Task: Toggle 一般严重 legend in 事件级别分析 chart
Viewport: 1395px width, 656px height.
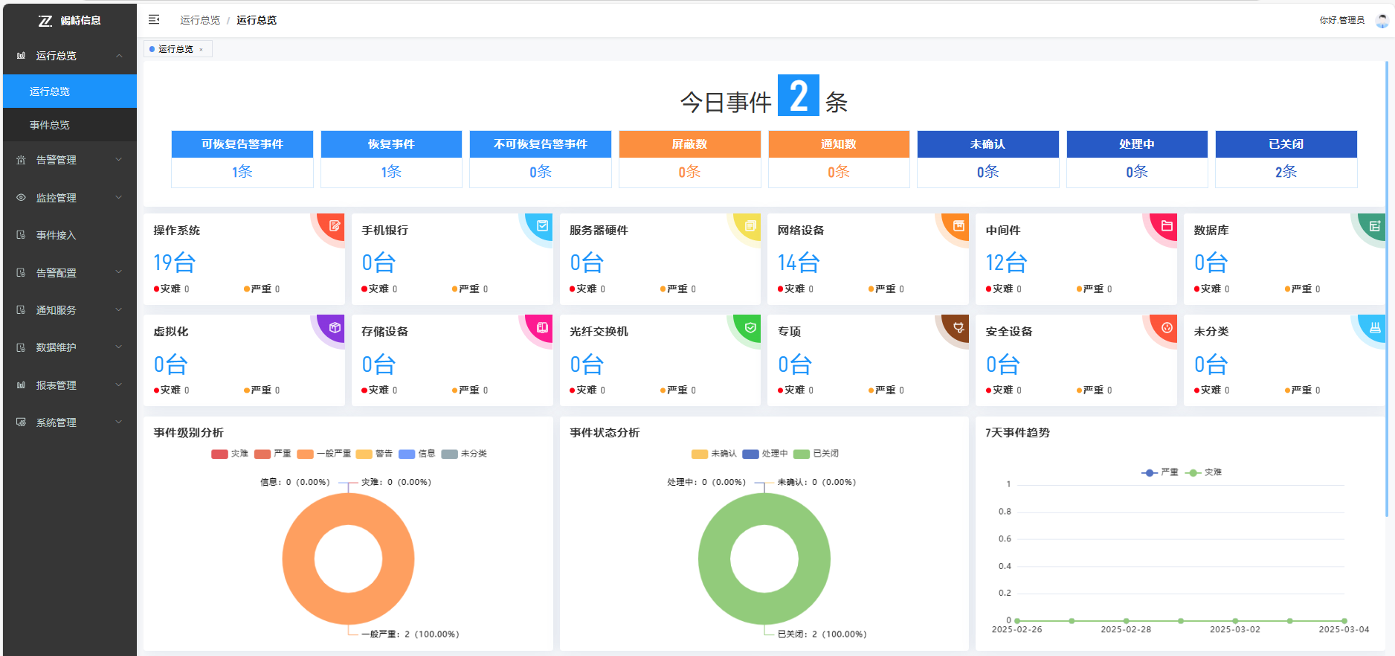Action: pyautogui.click(x=324, y=454)
